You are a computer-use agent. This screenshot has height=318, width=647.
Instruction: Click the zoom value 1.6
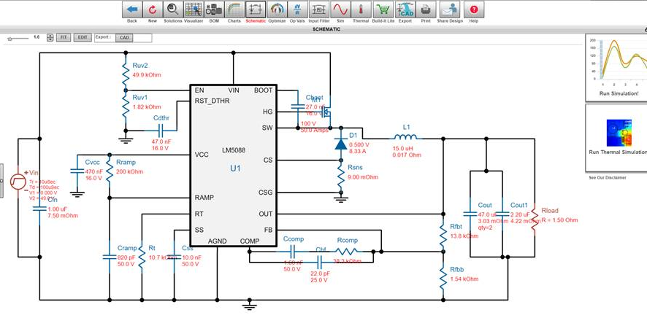(37, 37)
